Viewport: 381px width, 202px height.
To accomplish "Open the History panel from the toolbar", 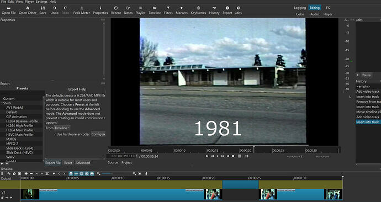I will (214, 10).
